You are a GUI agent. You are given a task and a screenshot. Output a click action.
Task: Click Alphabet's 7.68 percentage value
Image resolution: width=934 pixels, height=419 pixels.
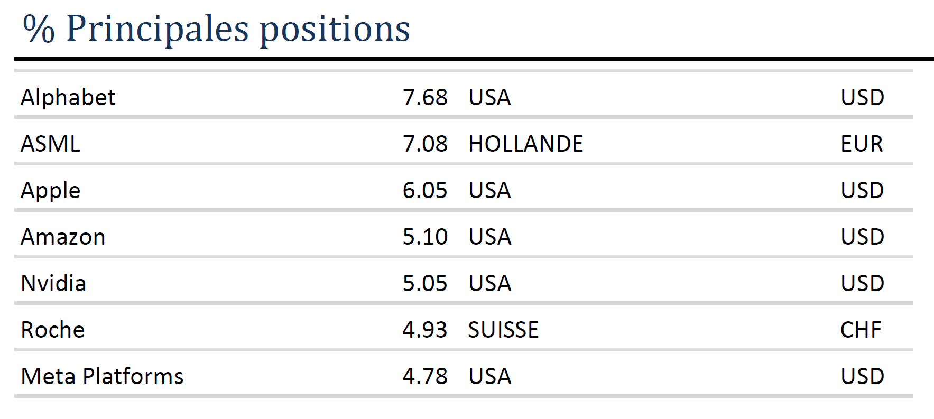(x=424, y=97)
